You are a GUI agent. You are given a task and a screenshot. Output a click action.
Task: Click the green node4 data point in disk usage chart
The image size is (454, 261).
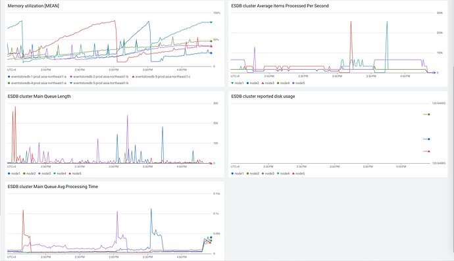point(429,114)
